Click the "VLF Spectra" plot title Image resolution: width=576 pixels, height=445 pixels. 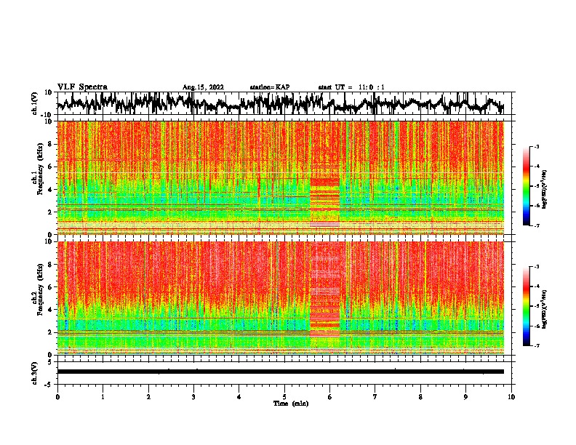[82, 87]
